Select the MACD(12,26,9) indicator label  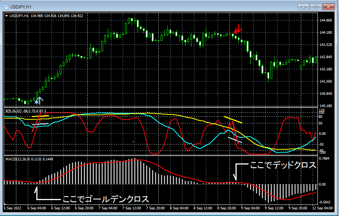[x=29, y=159]
